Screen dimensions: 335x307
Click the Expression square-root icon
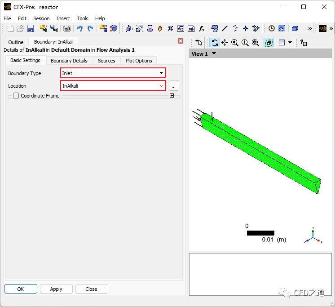point(181,28)
